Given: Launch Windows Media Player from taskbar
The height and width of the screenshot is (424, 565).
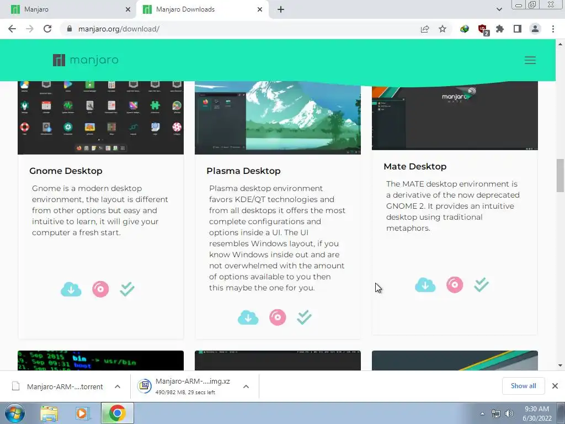Looking at the screenshot, I should pyautogui.click(x=82, y=414).
